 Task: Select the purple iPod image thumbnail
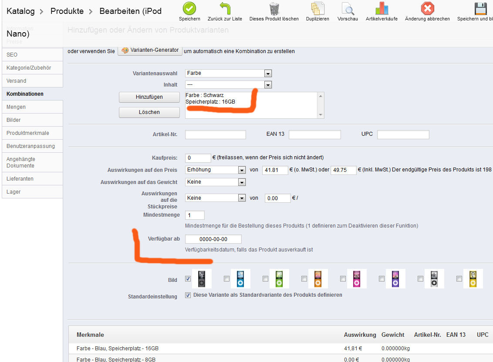click(395, 279)
